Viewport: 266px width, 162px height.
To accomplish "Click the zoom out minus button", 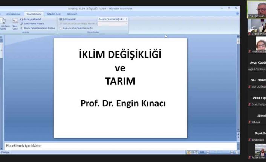I will pyautogui.click(x=208, y=153).
